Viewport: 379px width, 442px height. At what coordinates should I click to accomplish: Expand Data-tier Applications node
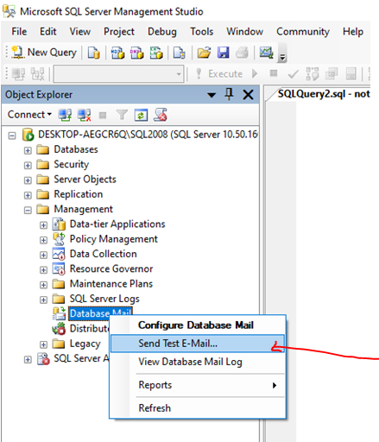pos(43,225)
